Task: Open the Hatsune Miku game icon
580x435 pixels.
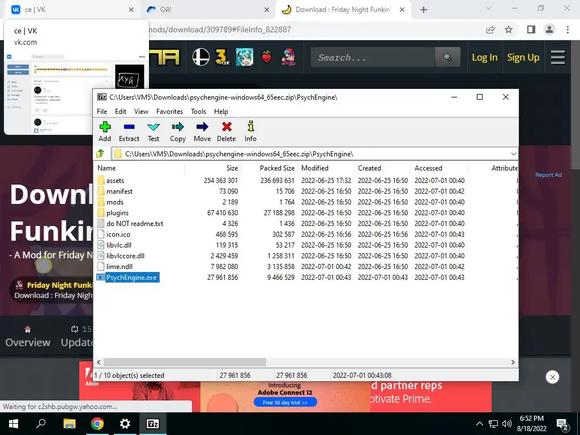Action: [245, 57]
